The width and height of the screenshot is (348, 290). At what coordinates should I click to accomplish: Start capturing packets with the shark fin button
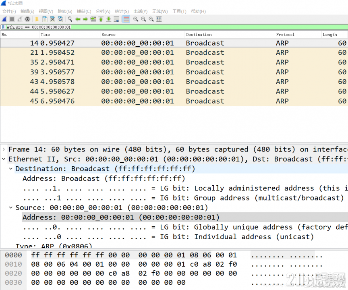[4, 19]
